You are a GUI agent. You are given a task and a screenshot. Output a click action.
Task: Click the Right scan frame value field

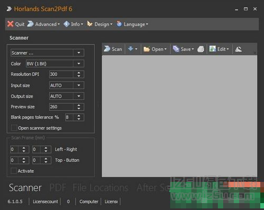tap(37, 150)
